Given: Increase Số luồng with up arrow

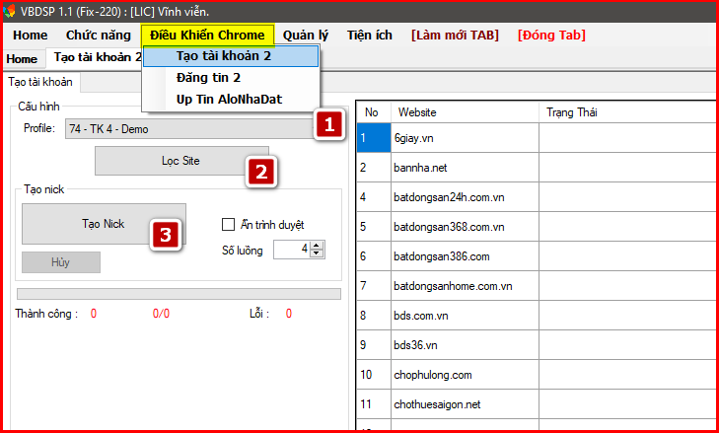Looking at the screenshot, I should coord(317,246).
